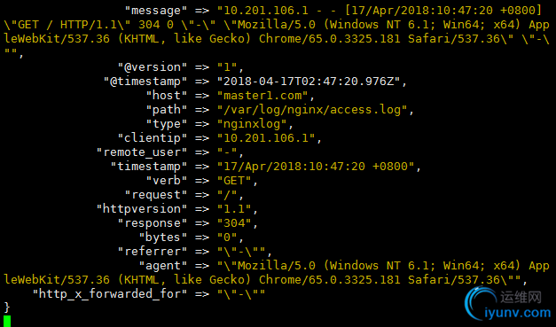Click the httpversion value 1.1
This screenshot has width=556, height=327.
(234, 209)
